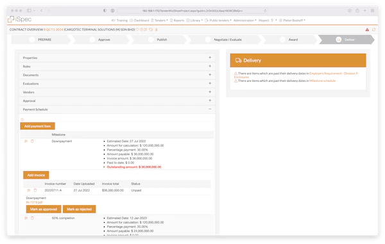385x244 pixels.
Task: Open the Reports page
Action: tap(177, 20)
